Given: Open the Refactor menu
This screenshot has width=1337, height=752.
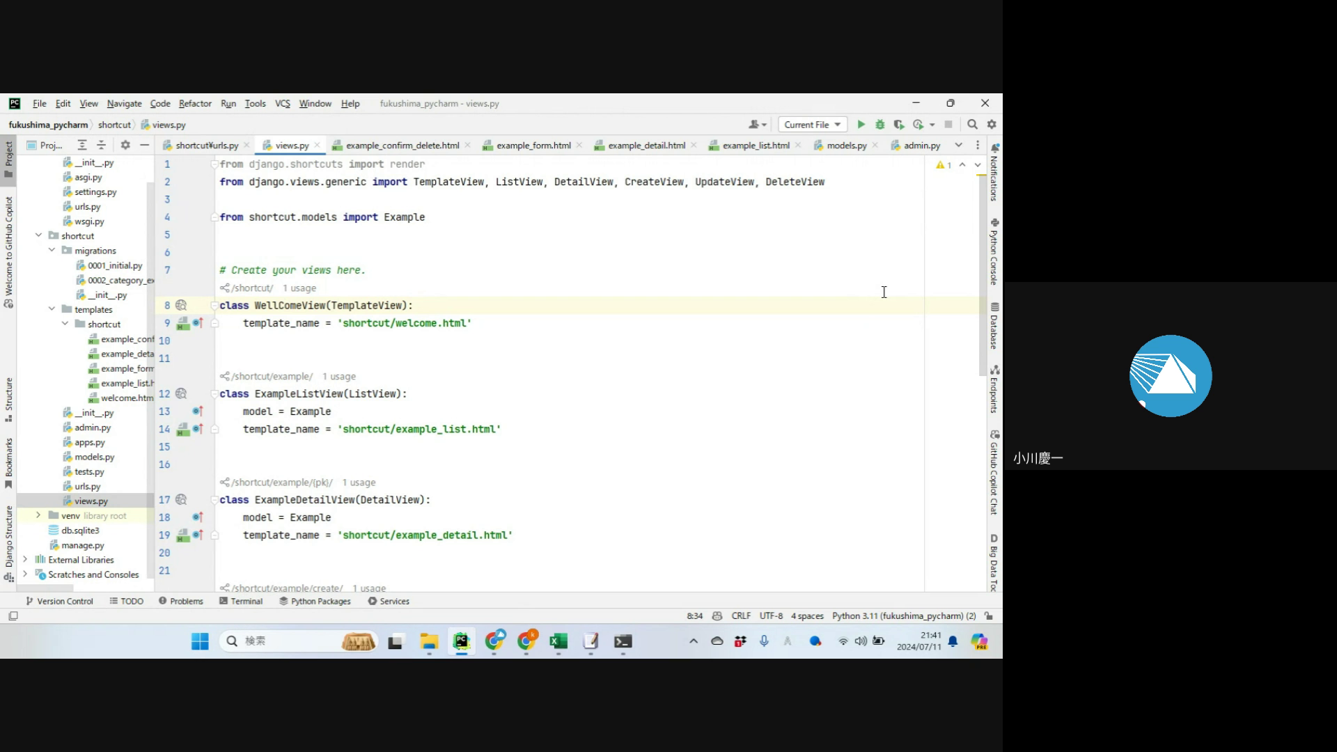Looking at the screenshot, I should point(194,103).
